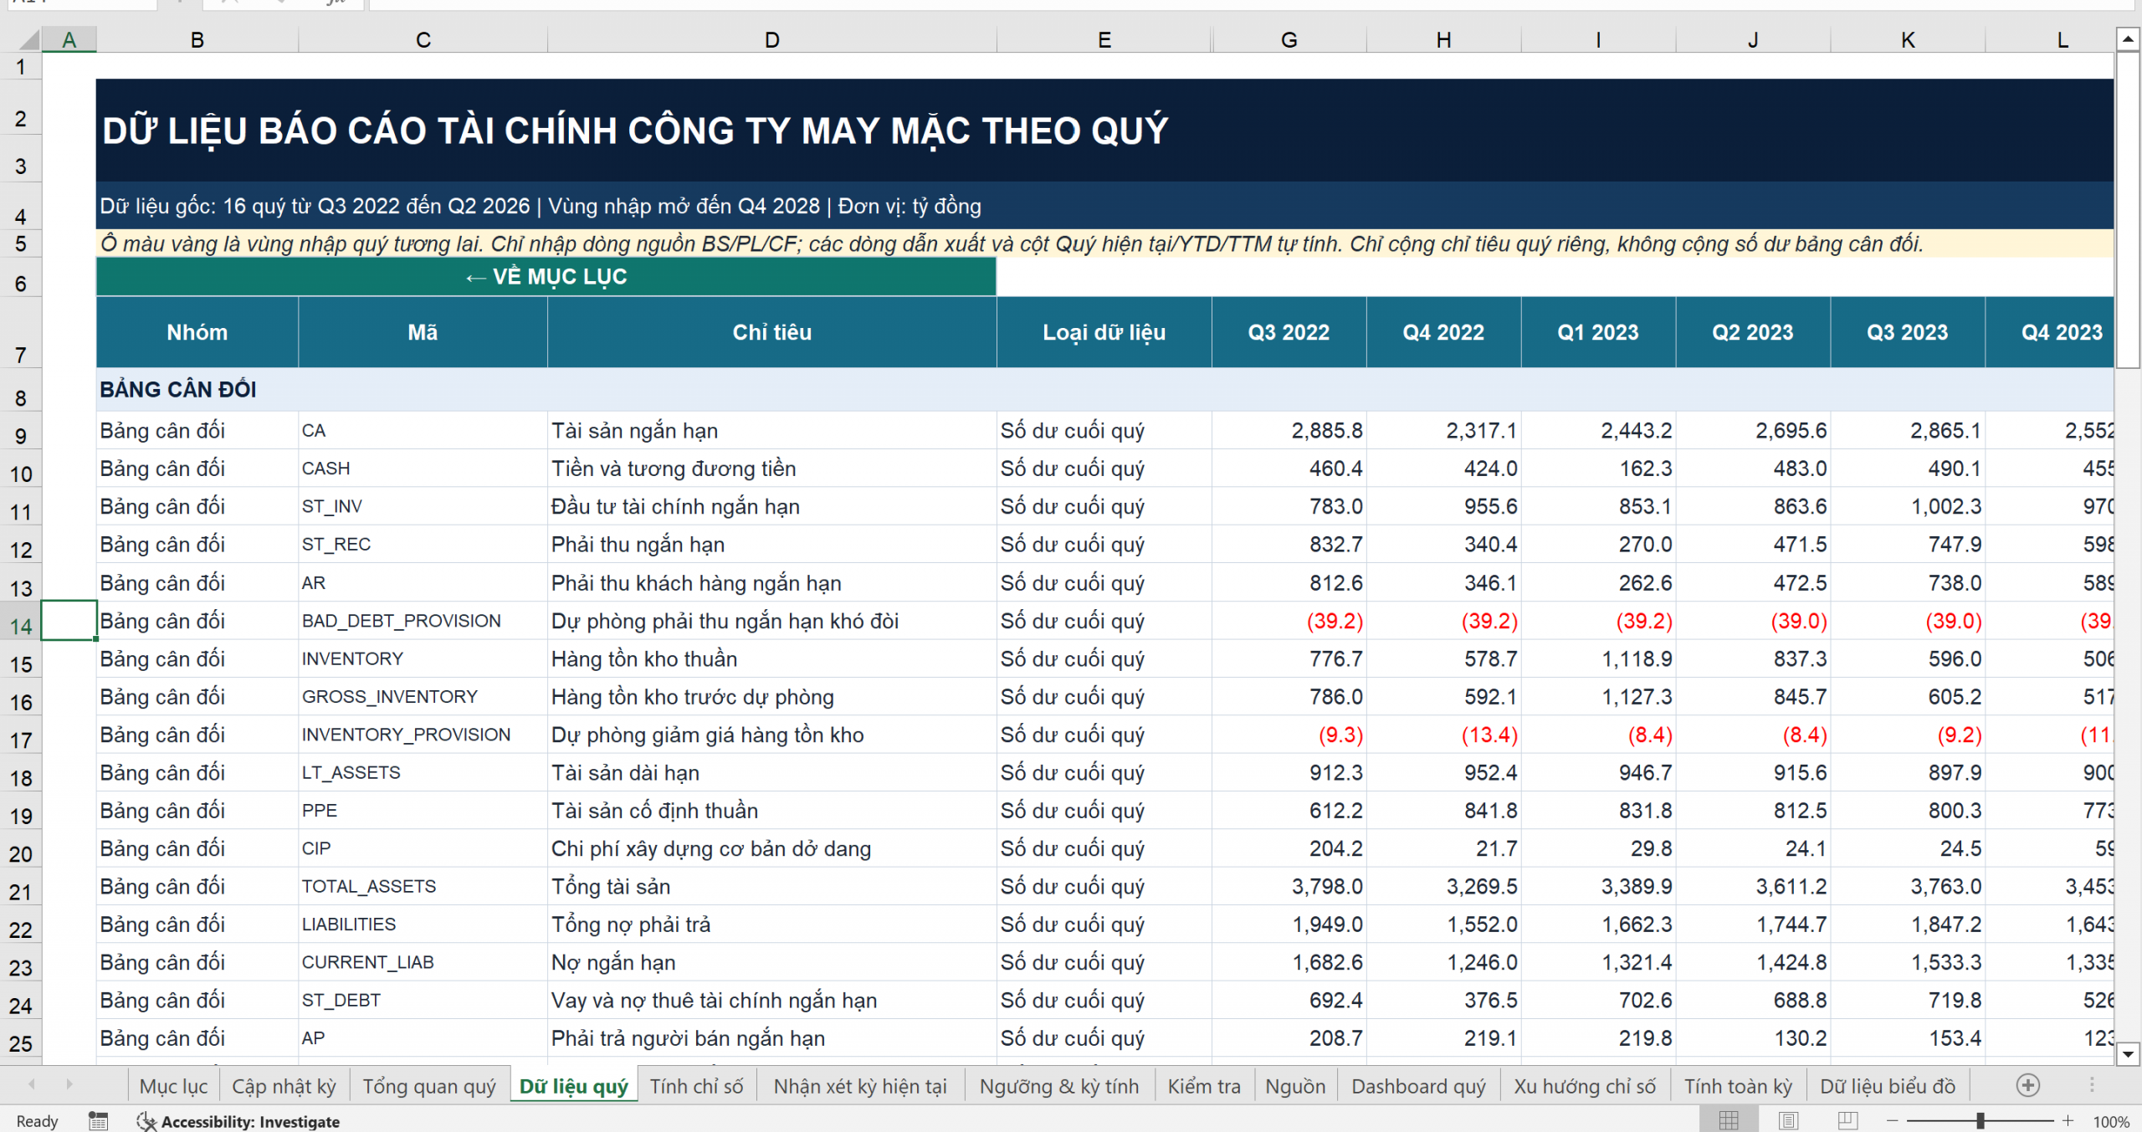Click the vertical scrollbar thumb
This screenshot has height=1132, width=2142.
point(2128,209)
